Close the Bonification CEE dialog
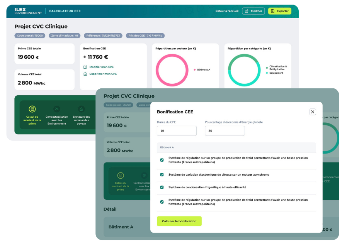This screenshot has height=245, width=347. coord(313,112)
